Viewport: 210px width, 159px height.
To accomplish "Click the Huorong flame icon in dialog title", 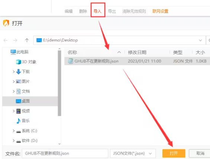I will 6,23.
